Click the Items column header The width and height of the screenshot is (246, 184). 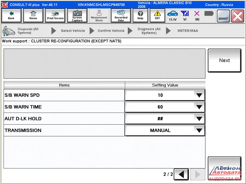(64, 85)
